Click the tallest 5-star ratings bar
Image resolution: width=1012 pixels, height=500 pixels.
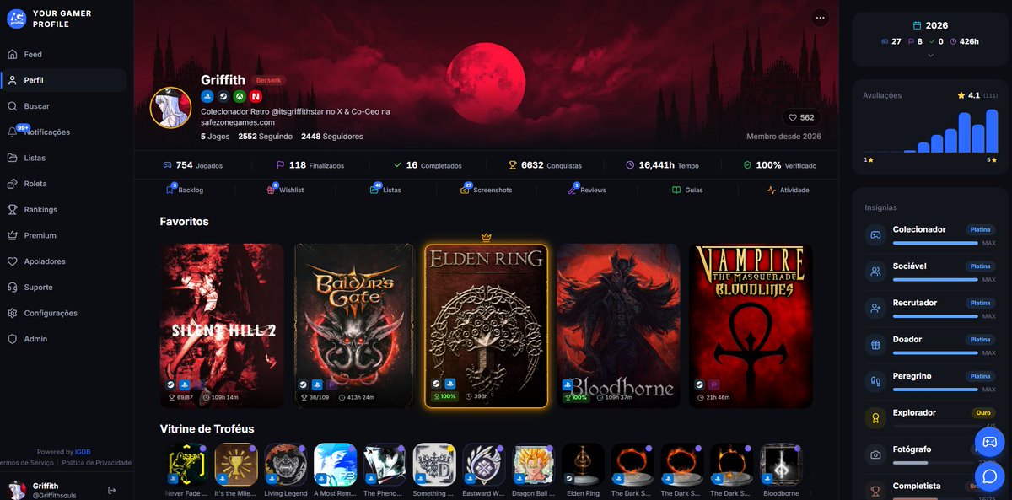(x=992, y=132)
